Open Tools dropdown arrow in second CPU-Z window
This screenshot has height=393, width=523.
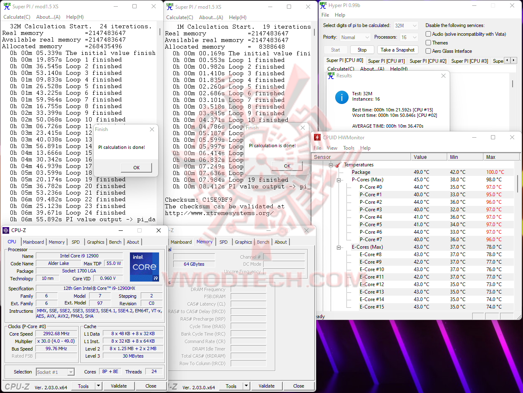(x=246, y=386)
